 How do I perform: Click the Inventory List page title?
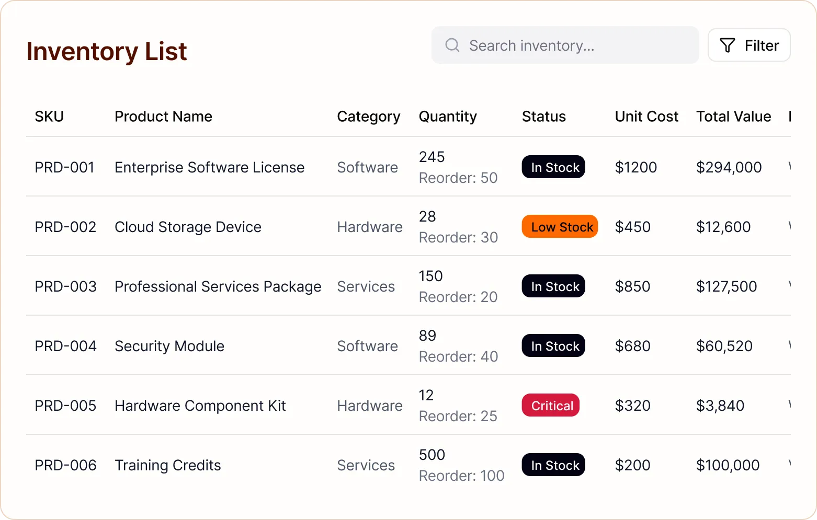107,51
